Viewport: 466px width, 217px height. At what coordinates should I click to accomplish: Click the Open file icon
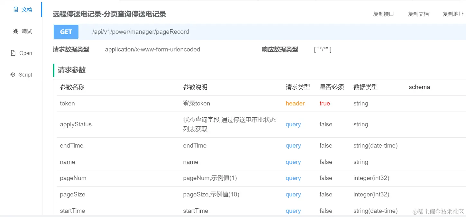click(13, 53)
